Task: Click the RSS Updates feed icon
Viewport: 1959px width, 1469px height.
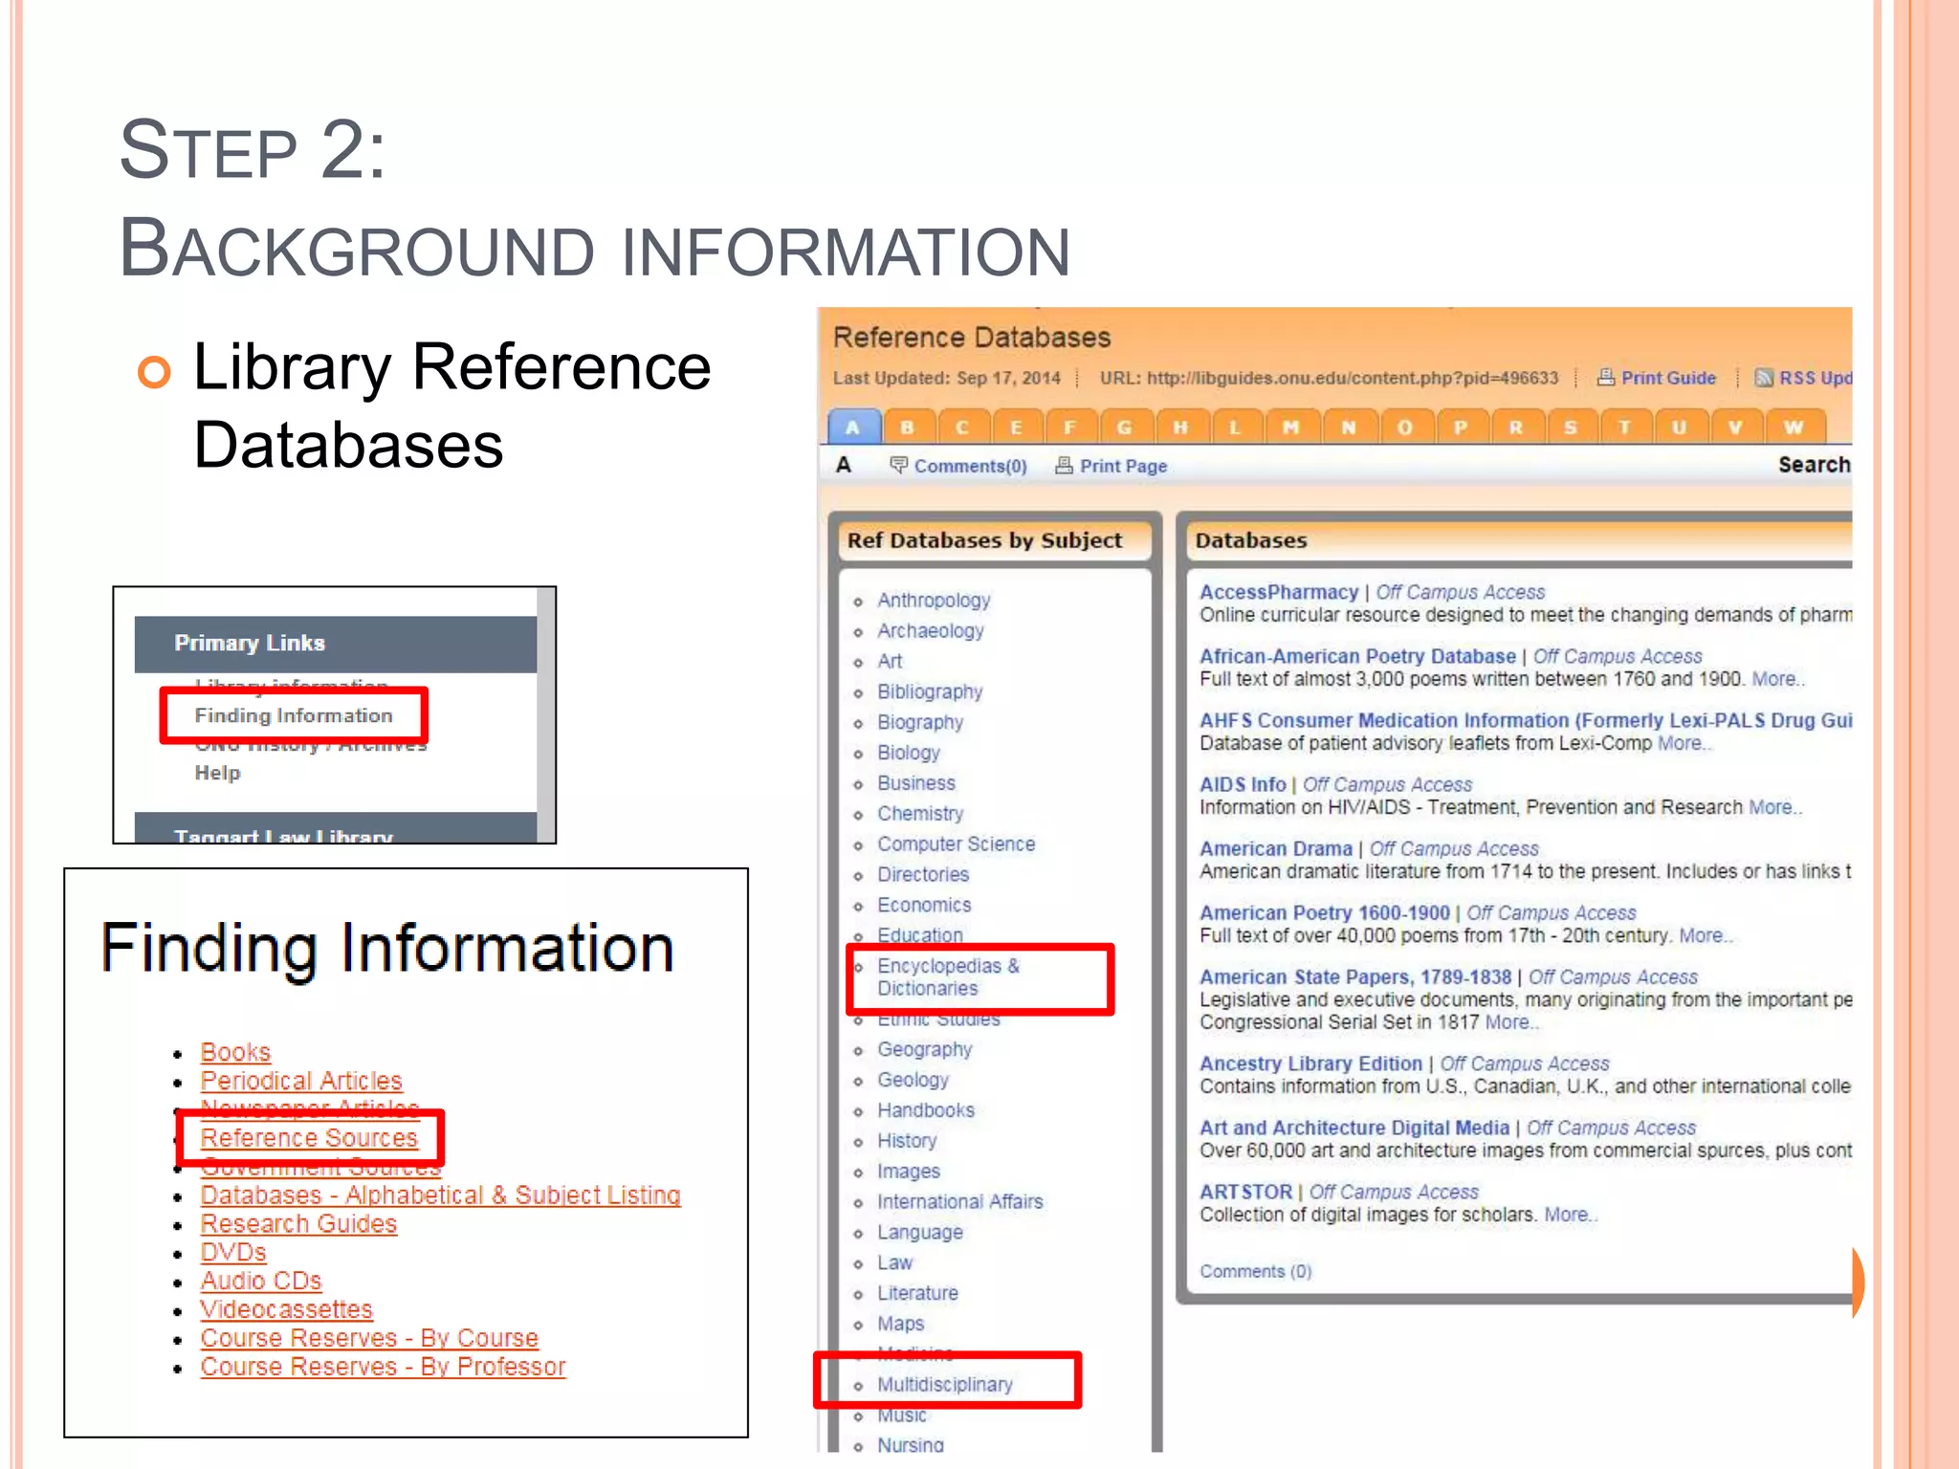Action: [1764, 378]
